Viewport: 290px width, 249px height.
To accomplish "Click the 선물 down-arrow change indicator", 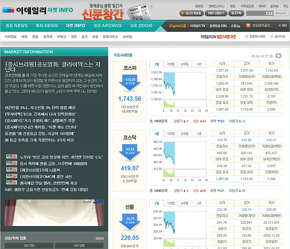I will 130,222.
